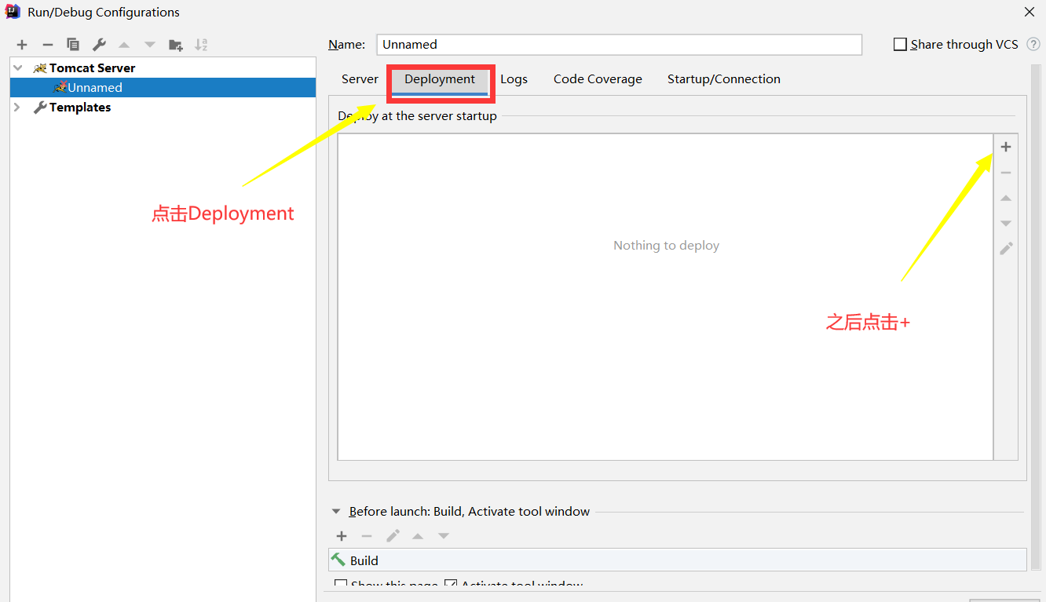Click the Templates wrench icon
This screenshot has height=602, width=1046.
tap(40, 108)
